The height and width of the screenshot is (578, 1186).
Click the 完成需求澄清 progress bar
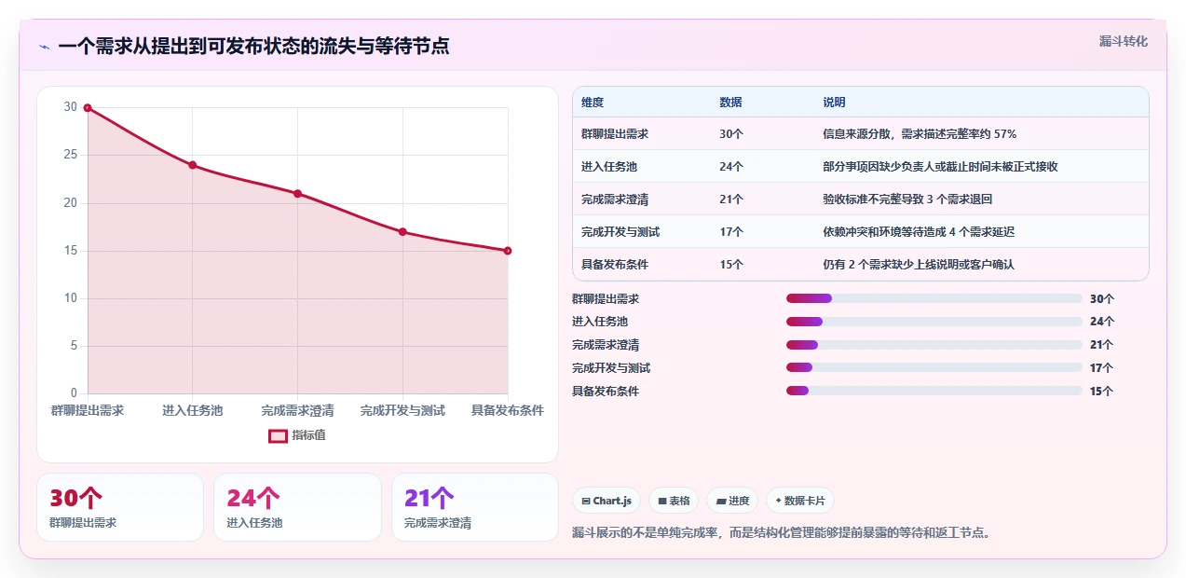(934, 345)
